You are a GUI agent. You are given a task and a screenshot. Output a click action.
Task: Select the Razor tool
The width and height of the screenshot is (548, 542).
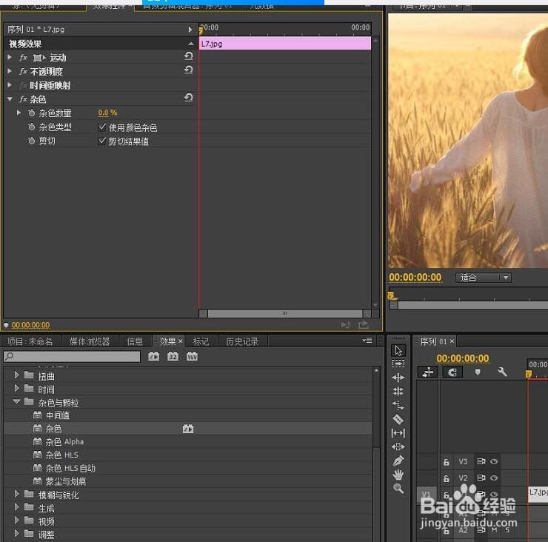pos(398,419)
